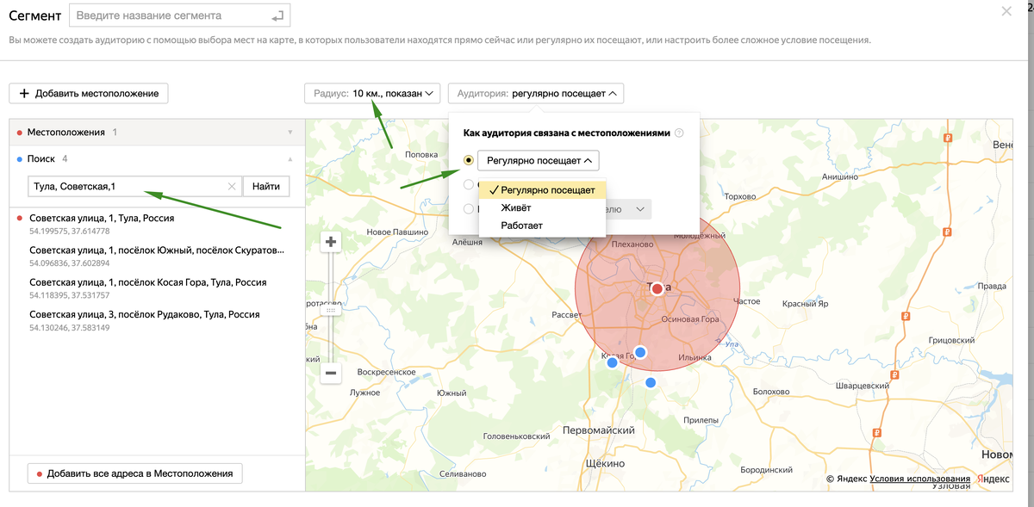Toggle the 'Регулярно посещает' combo box
Image resolution: width=1034 pixels, height=507 pixels.
pos(539,160)
